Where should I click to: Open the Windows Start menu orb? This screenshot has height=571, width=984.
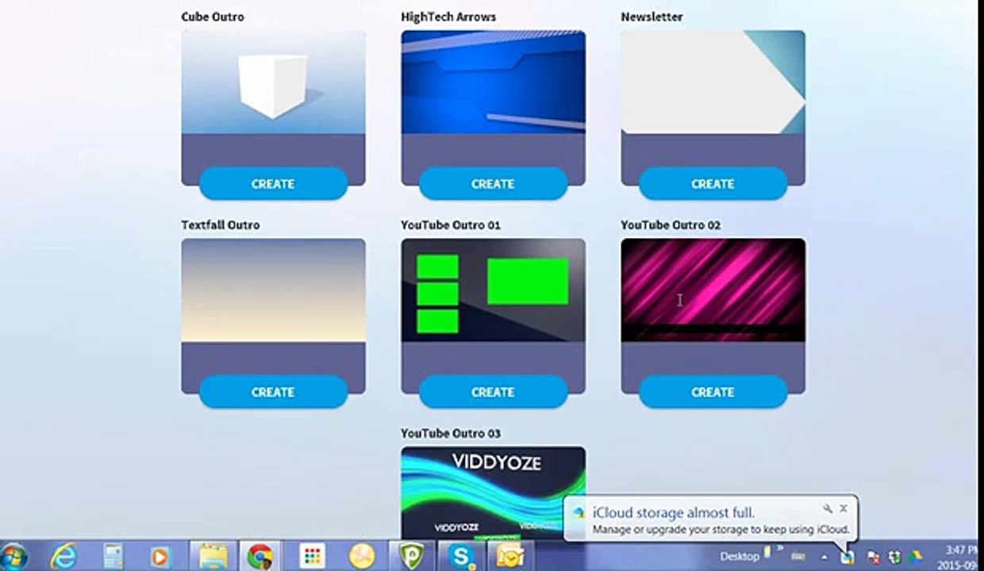pyautogui.click(x=14, y=556)
